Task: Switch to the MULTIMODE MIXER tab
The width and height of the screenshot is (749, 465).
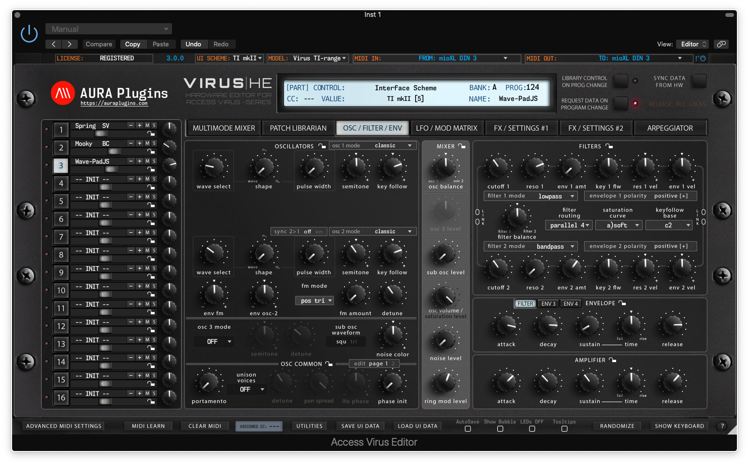Action: [x=224, y=128]
